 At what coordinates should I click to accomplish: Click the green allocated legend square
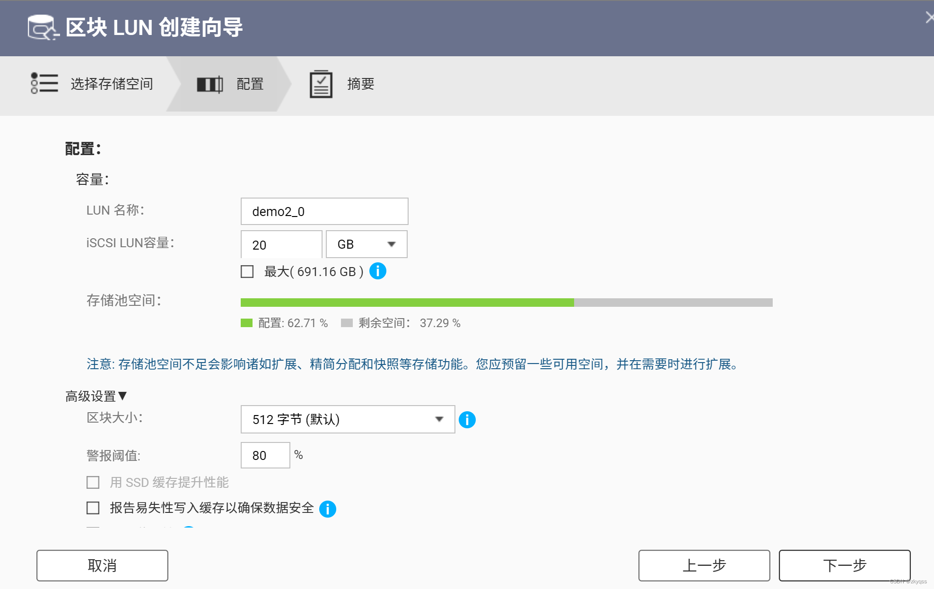click(246, 323)
